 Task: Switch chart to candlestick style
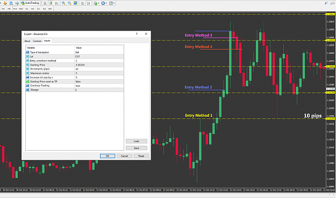click(x=51, y=3)
